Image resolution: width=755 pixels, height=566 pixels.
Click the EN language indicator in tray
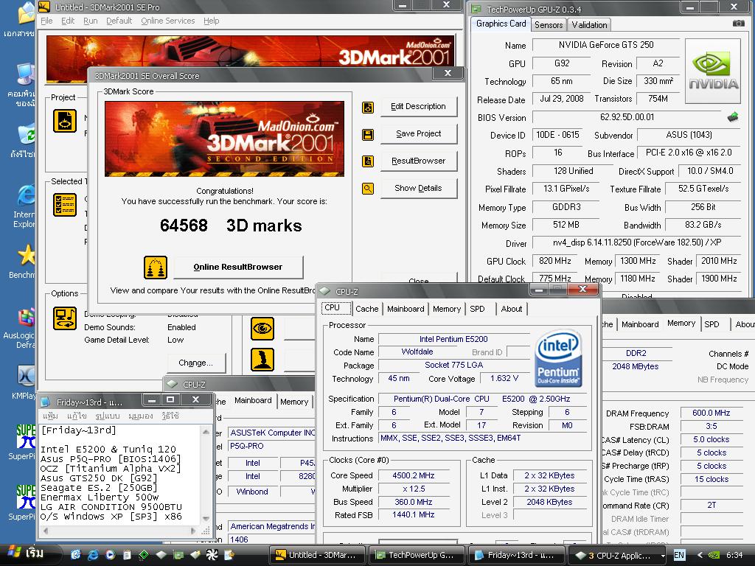coord(679,555)
